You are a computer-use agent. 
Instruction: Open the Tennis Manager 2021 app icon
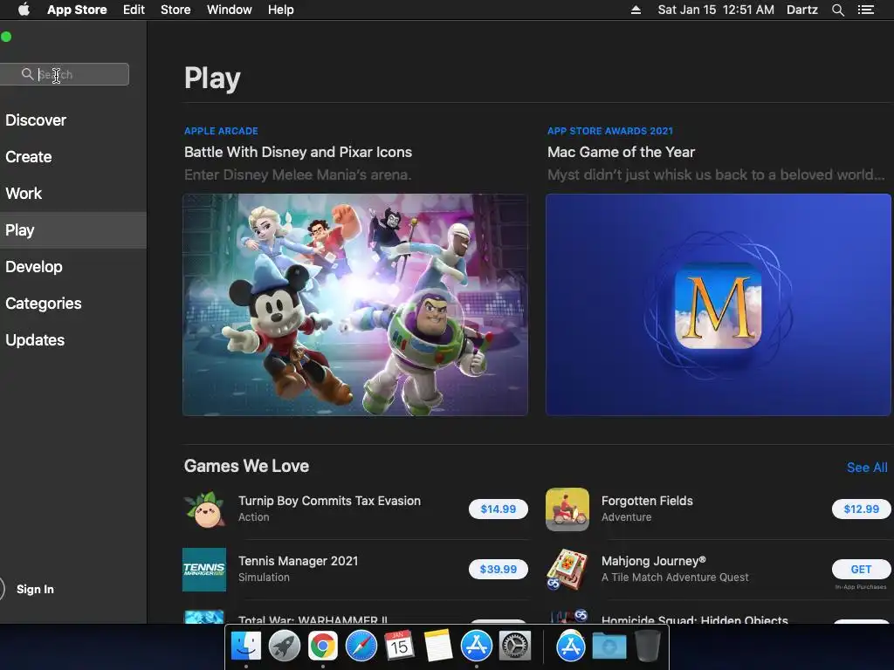[204, 570]
